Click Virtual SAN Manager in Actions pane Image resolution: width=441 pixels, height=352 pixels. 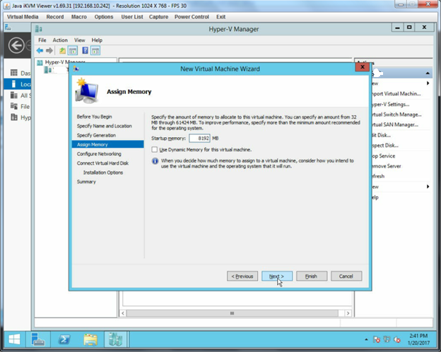[x=394, y=124]
